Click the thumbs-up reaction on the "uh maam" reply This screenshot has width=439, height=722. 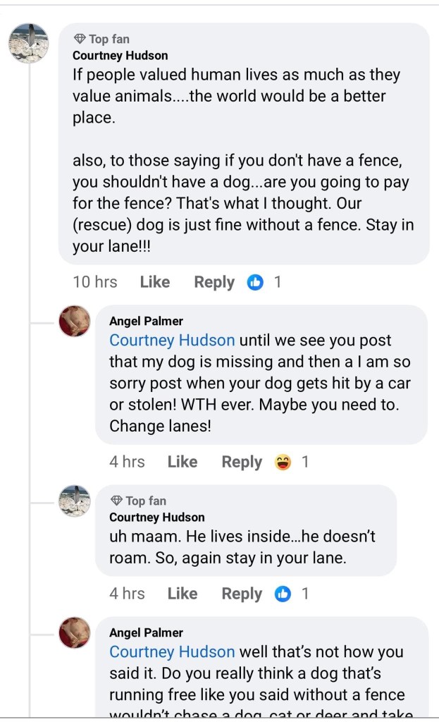point(283,594)
